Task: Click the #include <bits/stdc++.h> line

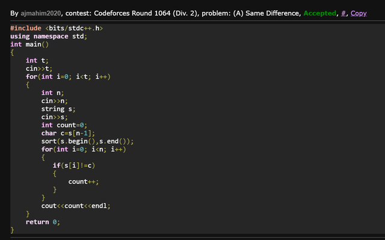Action: click(57, 28)
